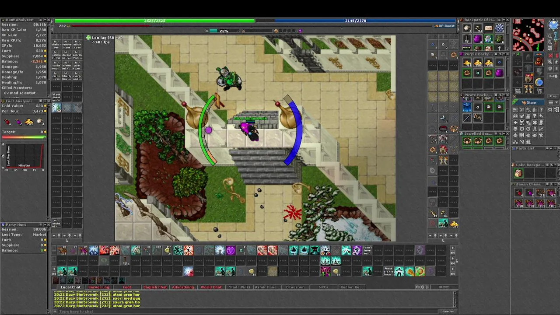Click the purple circle spell on action bar

pos(231,250)
